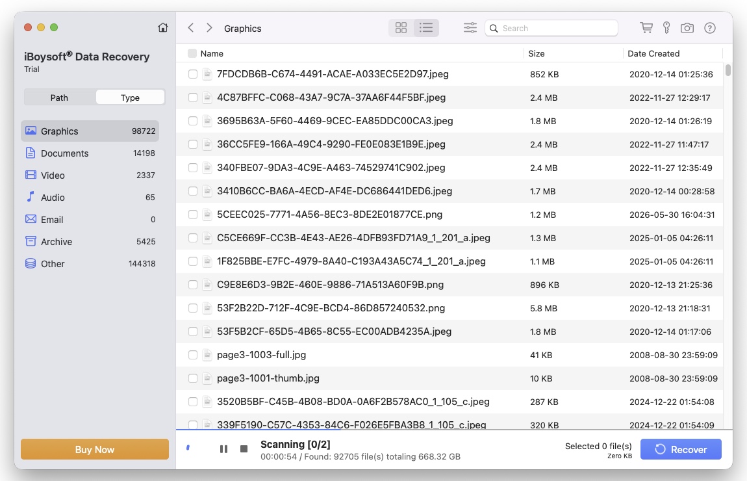
Task: Select file 1F825BBE-E7FC-4979 _1_201_a.jpeg
Action: pos(351,261)
